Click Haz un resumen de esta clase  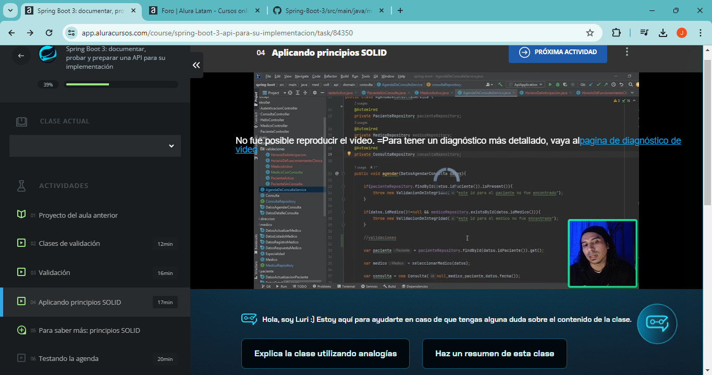[x=494, y=354]
